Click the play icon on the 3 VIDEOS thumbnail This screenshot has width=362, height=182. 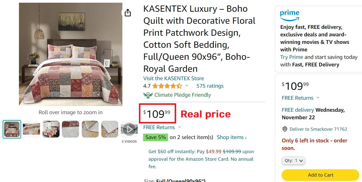tap(129, 129)
